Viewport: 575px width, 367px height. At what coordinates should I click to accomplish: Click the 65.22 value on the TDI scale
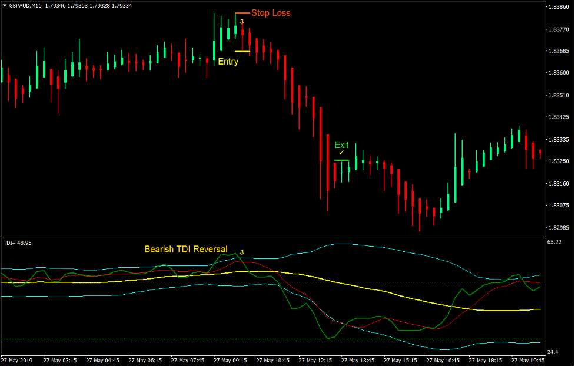tap(556, 241)
